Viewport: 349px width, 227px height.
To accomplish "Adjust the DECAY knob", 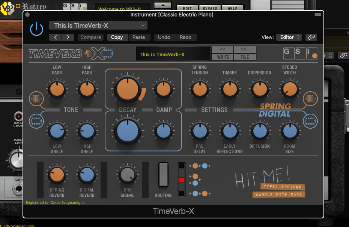I will tap(127, 88).
